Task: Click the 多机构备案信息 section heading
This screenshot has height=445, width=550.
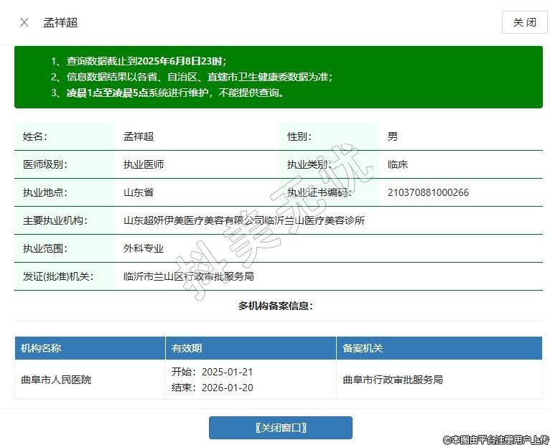Action: point(276,306)
